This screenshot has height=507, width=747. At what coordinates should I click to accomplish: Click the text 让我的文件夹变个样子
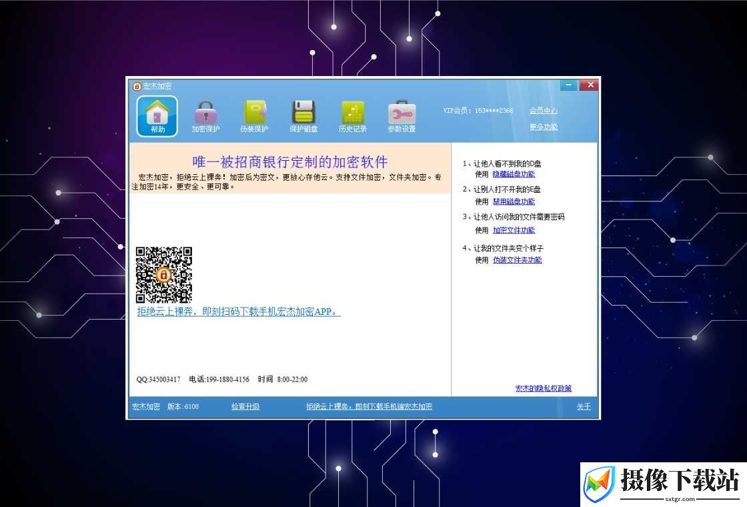pos(508,248)
